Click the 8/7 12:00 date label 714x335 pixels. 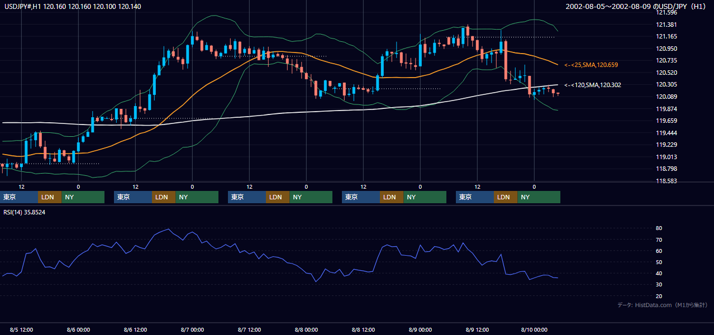click(x=250, y=330)
